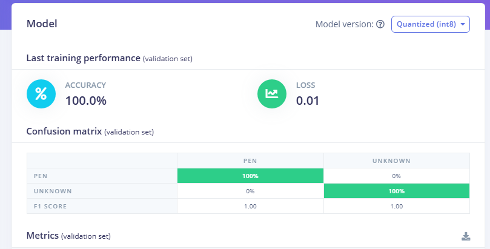Screen dimensions: 490x249
Task: Click the Metrics section heading
Action: (42, 236)
